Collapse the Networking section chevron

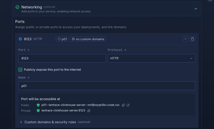196,9
